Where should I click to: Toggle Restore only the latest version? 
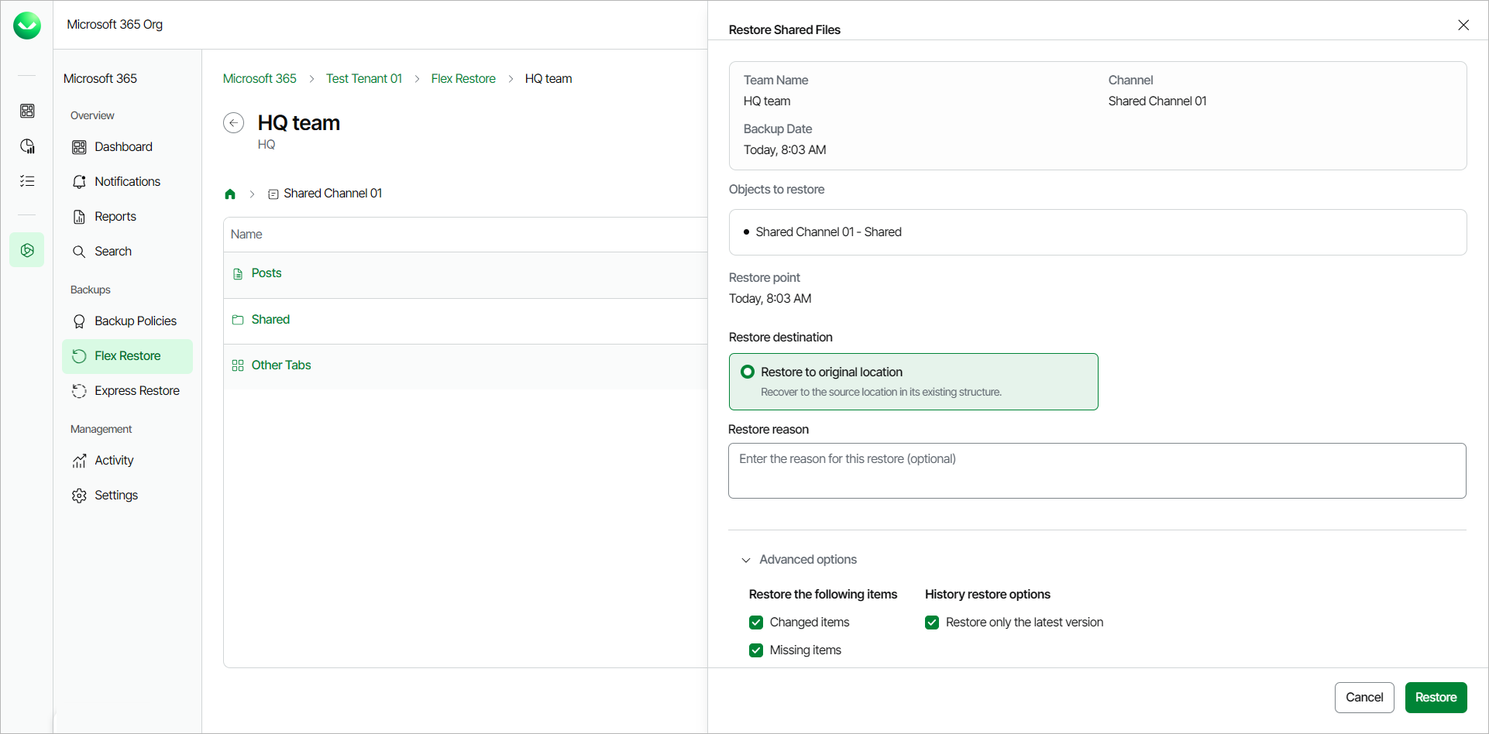pos(932,623)
